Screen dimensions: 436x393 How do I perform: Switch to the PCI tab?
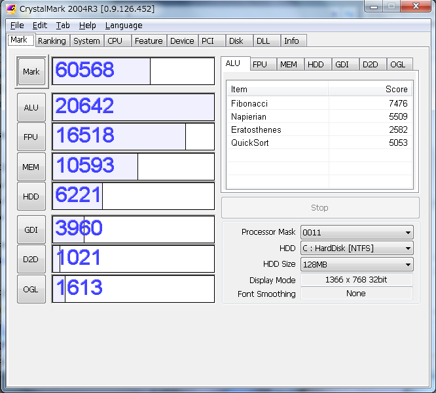coord(211,41)
